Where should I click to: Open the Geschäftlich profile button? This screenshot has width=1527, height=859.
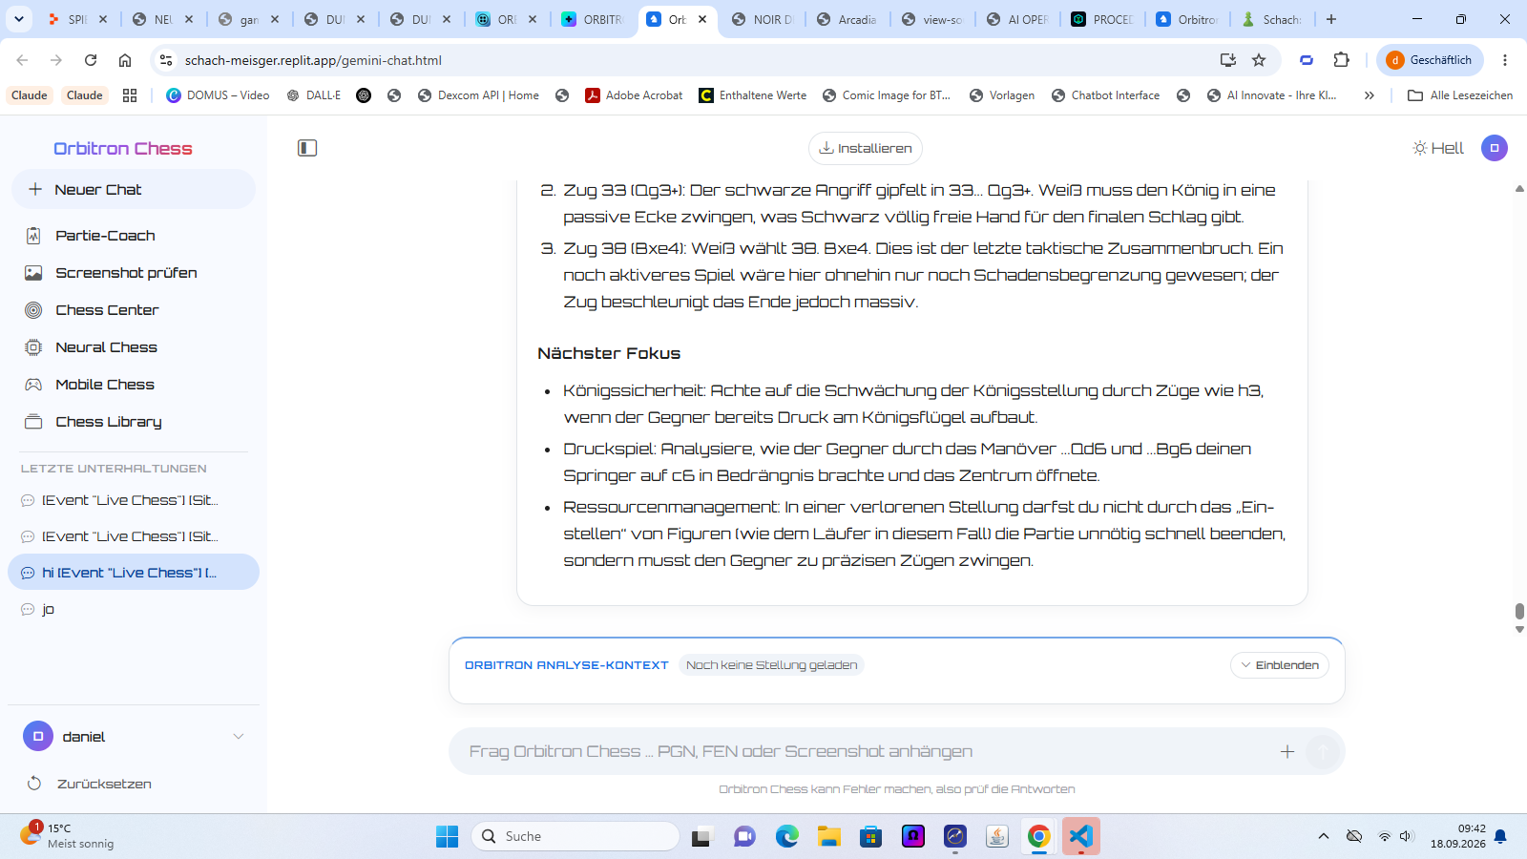pyautogui.click(x=1430, y=60)
